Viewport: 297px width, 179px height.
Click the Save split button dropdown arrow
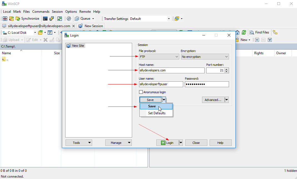(x=164, y=100)
